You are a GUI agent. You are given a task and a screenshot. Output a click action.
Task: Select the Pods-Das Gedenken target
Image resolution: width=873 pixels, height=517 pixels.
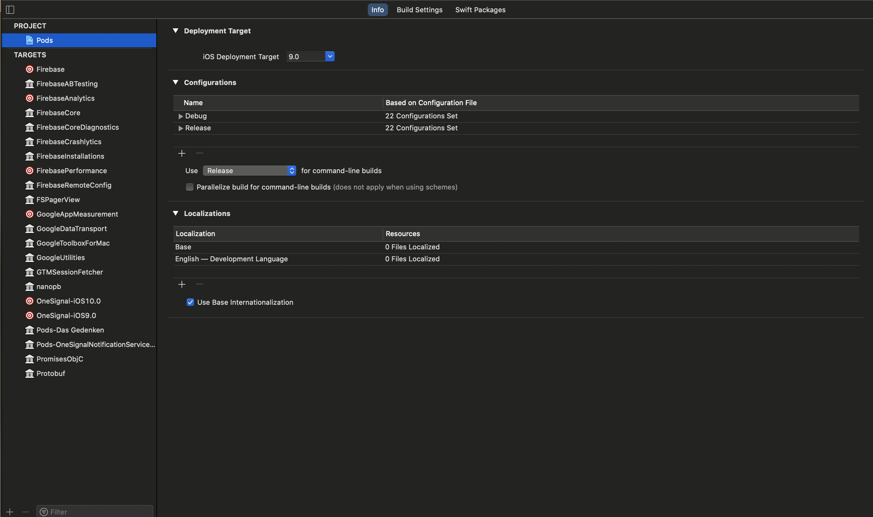[x=79, y=330]
